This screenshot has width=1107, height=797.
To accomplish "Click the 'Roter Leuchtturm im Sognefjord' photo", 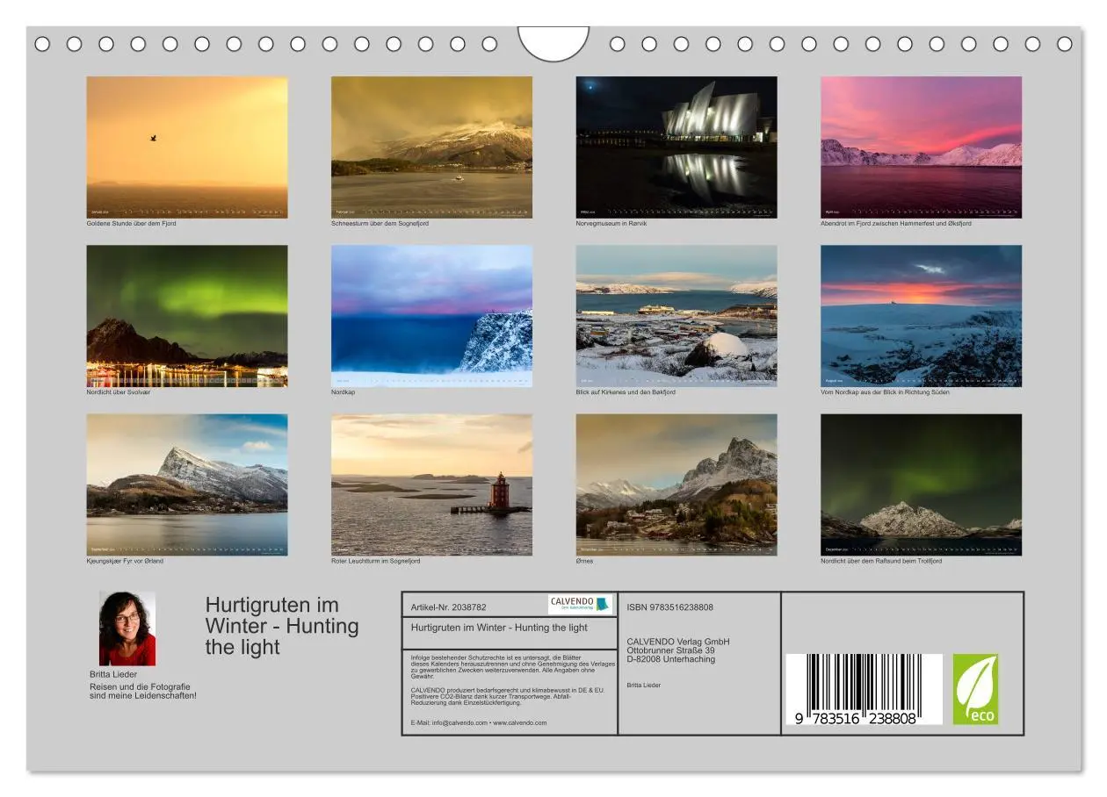I will click(x=431, y=485).
